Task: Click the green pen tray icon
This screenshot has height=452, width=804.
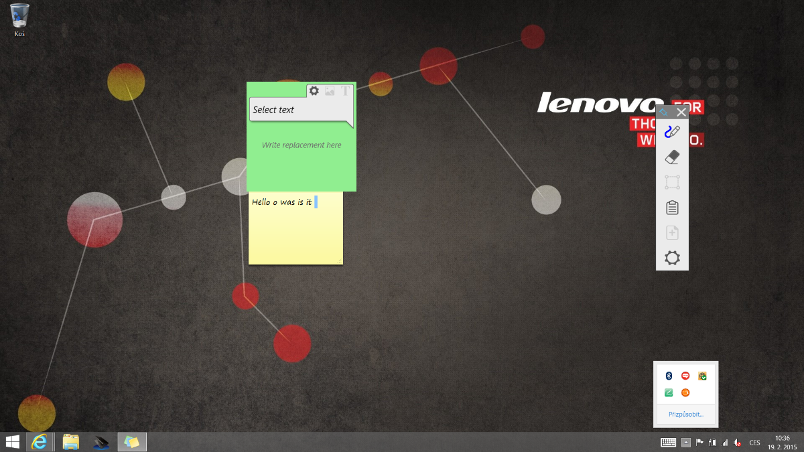Action: (668, 393)
